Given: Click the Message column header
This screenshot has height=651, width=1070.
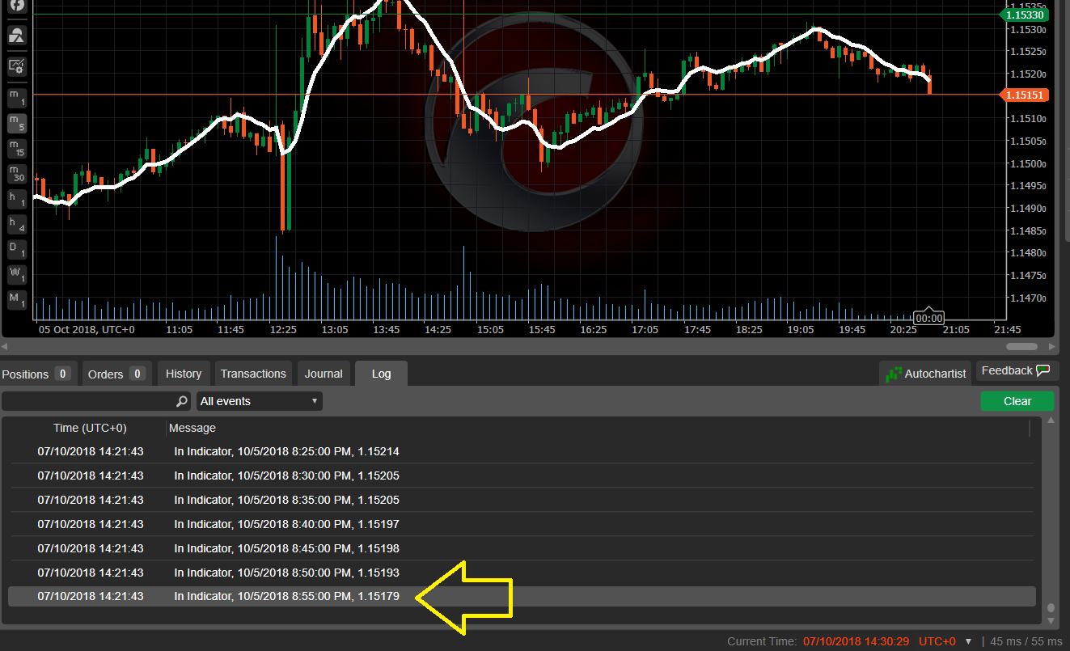Looking at the screenshot, I should (192, 428).
